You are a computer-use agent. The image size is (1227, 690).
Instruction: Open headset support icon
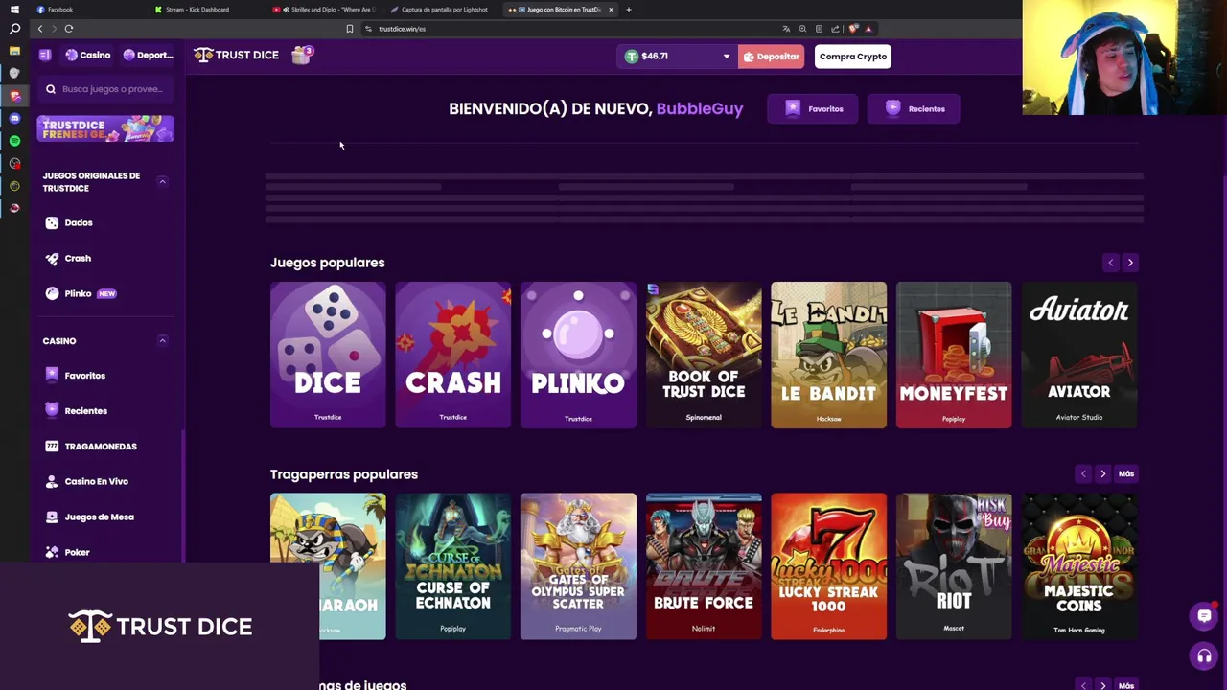point(1204,656)
